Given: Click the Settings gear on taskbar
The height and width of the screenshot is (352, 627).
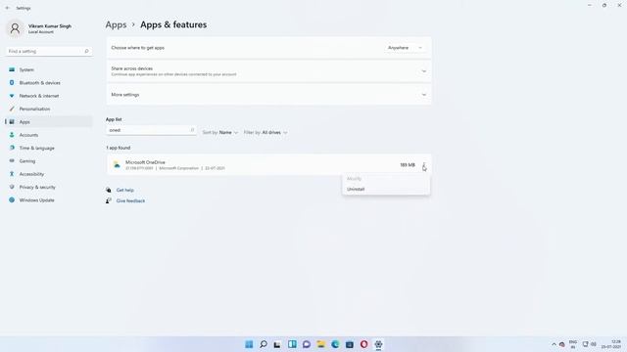Looking at the screenshot, I should coord(378,344).
